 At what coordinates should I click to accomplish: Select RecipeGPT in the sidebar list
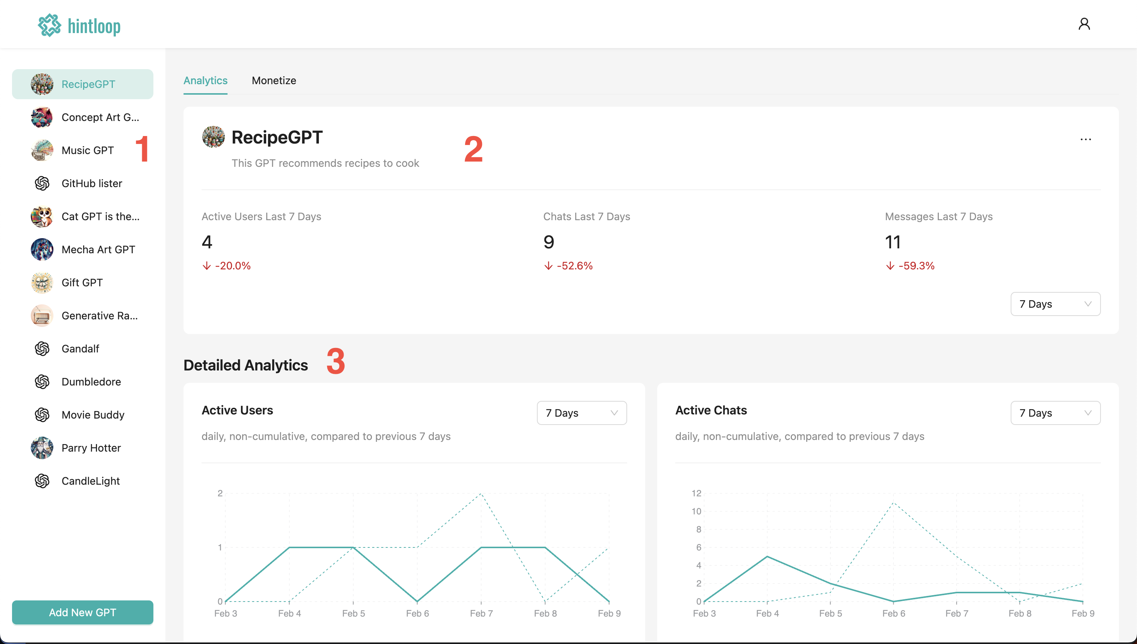point(83,84)
